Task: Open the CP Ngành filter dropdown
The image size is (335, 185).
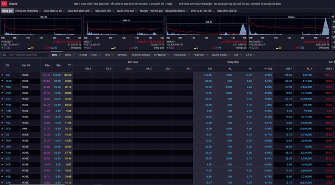Action: pyautogui.click(x=162, y=55)
